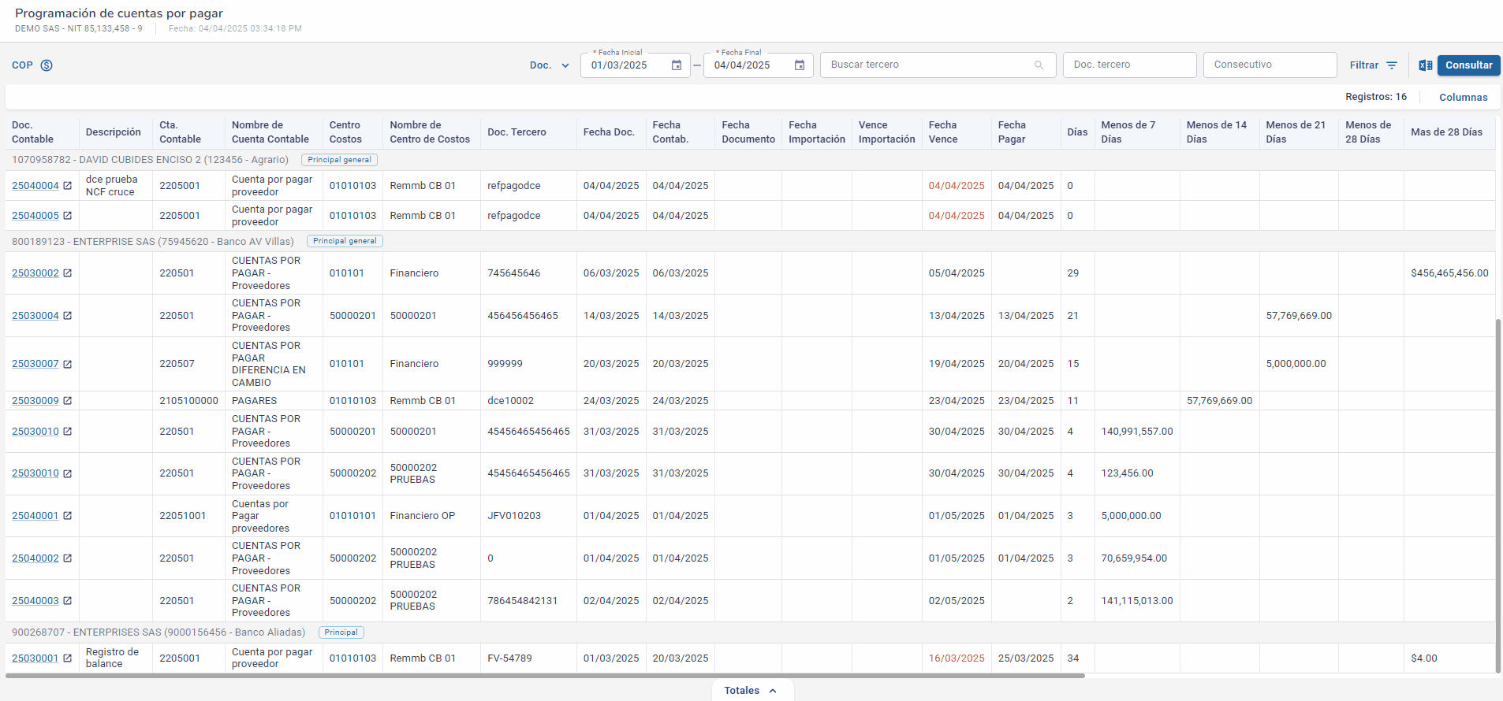Export the table with the Excel icon
Screen dimensions: 1503x701
coord(1426,65)
